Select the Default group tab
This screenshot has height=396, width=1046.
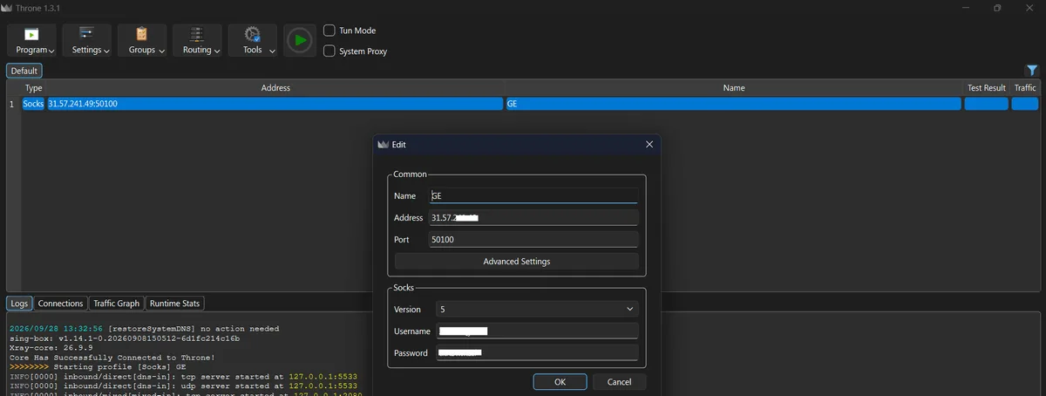[x=24, y=71]
